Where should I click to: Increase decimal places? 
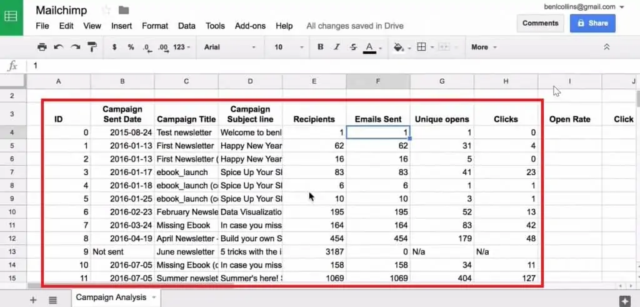pos(163,48)
